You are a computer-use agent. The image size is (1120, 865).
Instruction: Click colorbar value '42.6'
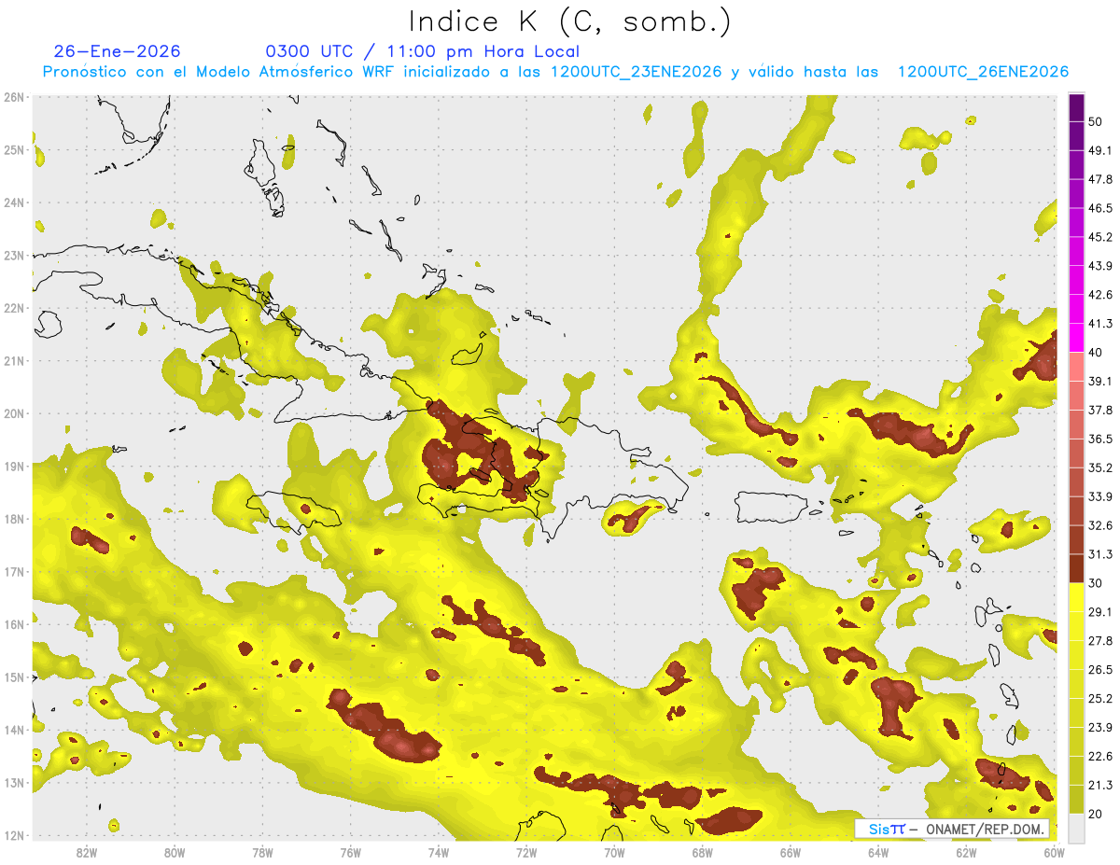pyautogui.click(x=1100, y=295)
